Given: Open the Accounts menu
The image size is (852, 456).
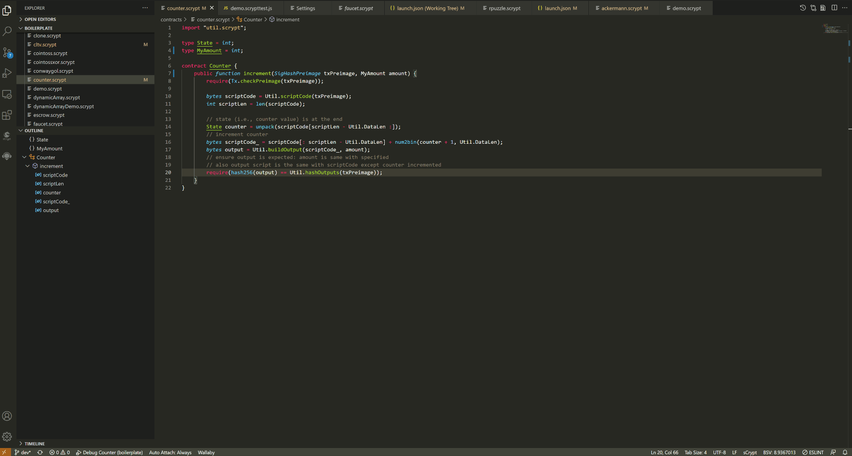Looking at the screenshot, I should (7, 416).
